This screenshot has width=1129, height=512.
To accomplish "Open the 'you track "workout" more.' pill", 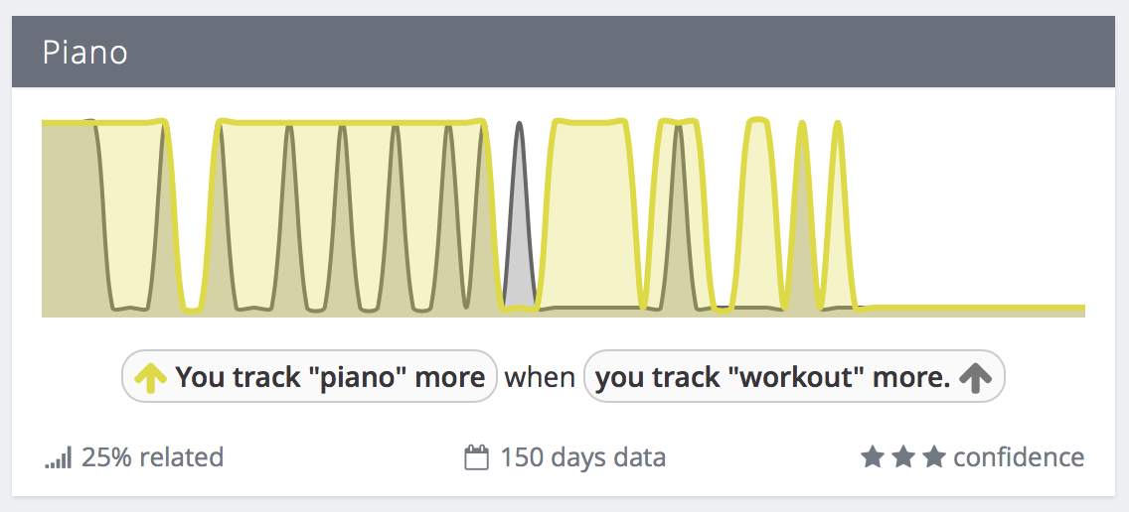I will pyautogui.click(x=794, y=376).
